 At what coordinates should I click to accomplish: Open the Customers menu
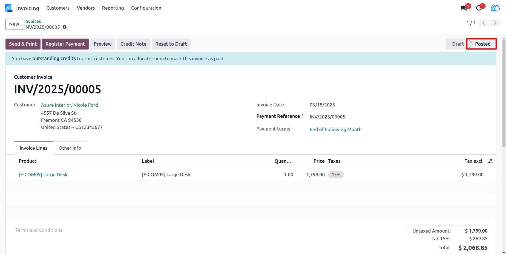(x=58, y=8)
